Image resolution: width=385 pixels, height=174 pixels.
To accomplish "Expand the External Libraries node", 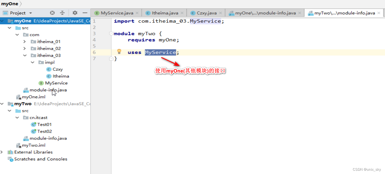I will tap(2, 152).
